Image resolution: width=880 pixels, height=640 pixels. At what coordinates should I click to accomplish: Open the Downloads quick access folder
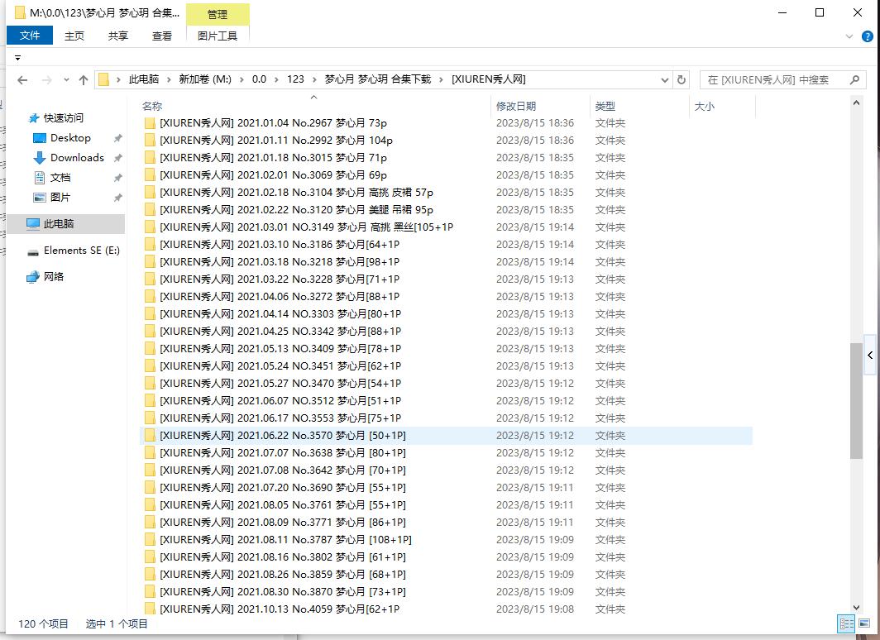click(x=77, y=158)
